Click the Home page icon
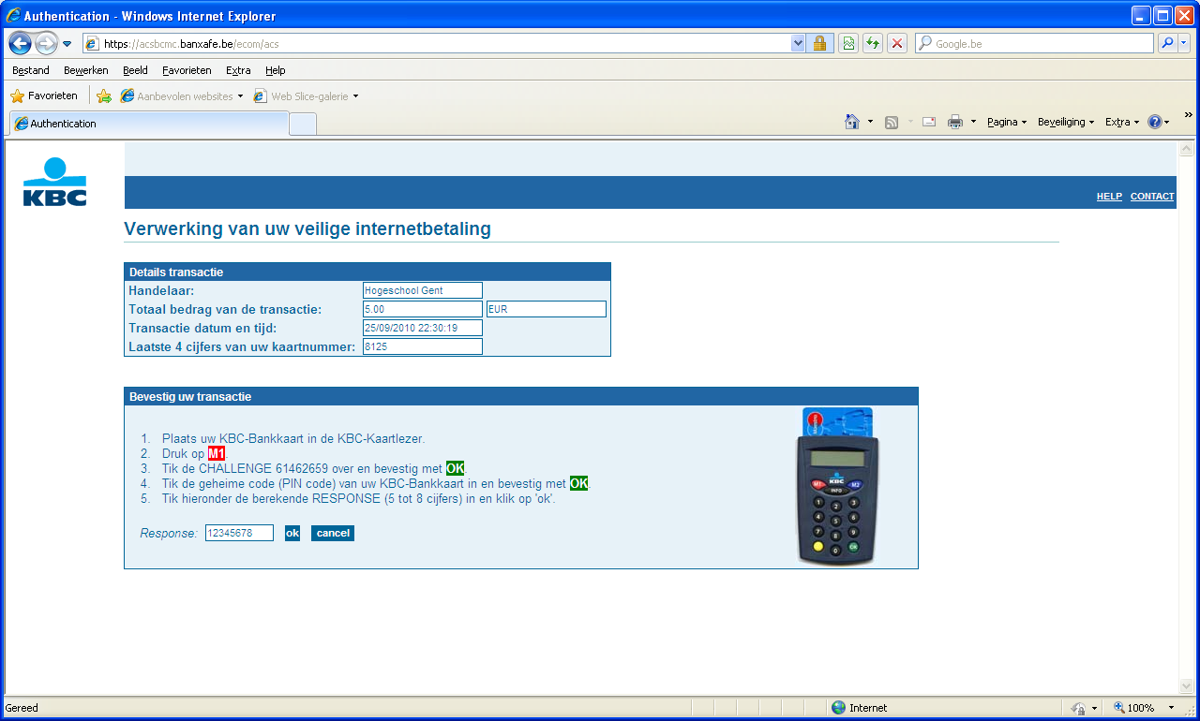Image resolution: width=1200 pixels, height=721 pixels. pyautogui.click(x=852, y=122)
